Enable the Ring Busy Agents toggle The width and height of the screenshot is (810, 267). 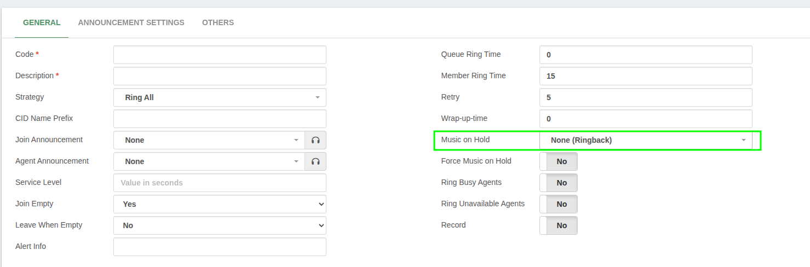coord(559,183)
